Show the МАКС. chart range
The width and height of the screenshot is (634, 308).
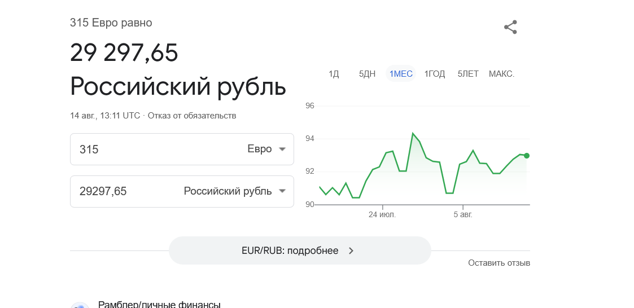[x=501, y=74]
